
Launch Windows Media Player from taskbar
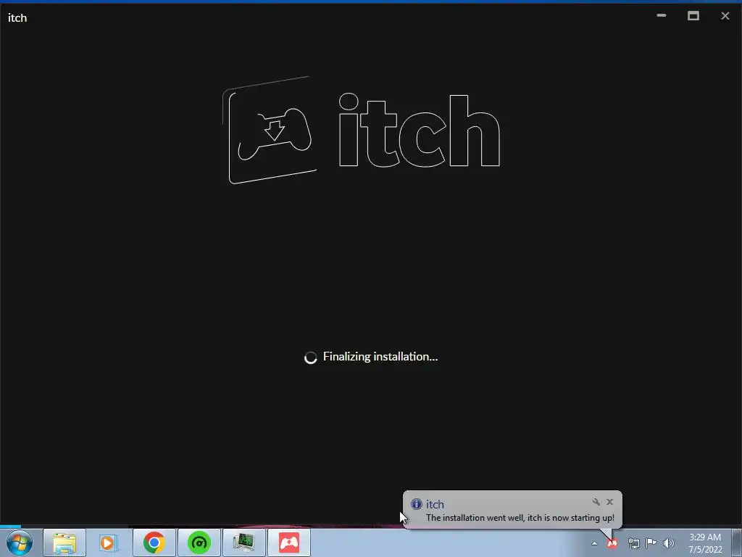click(109, 542)
